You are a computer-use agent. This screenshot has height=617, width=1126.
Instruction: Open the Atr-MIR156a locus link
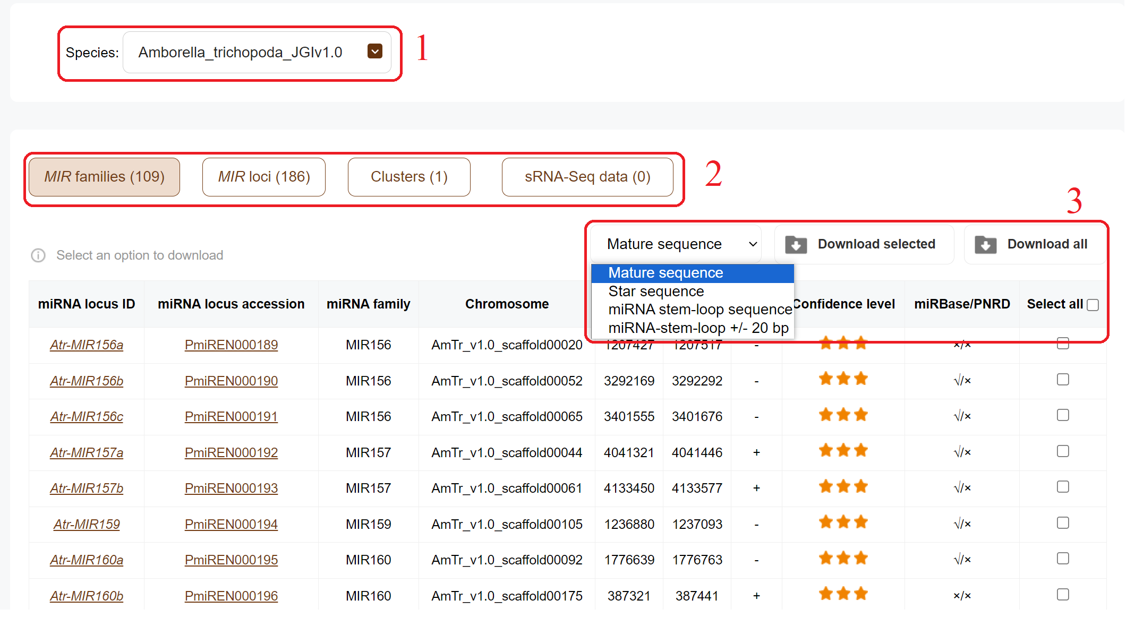click(87, 345)
